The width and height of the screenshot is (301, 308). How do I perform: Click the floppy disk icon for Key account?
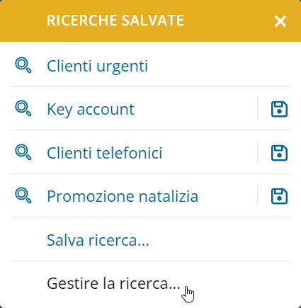pos(279,109)
